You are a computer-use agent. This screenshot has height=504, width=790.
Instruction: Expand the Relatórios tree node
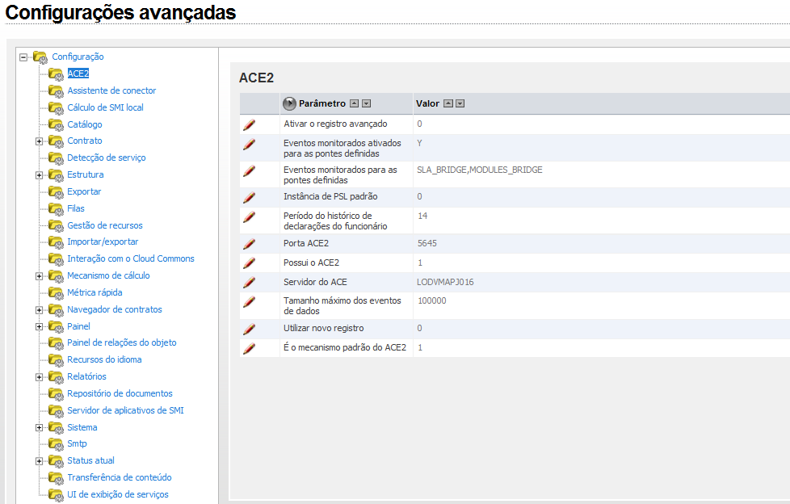tap(39, 377)
